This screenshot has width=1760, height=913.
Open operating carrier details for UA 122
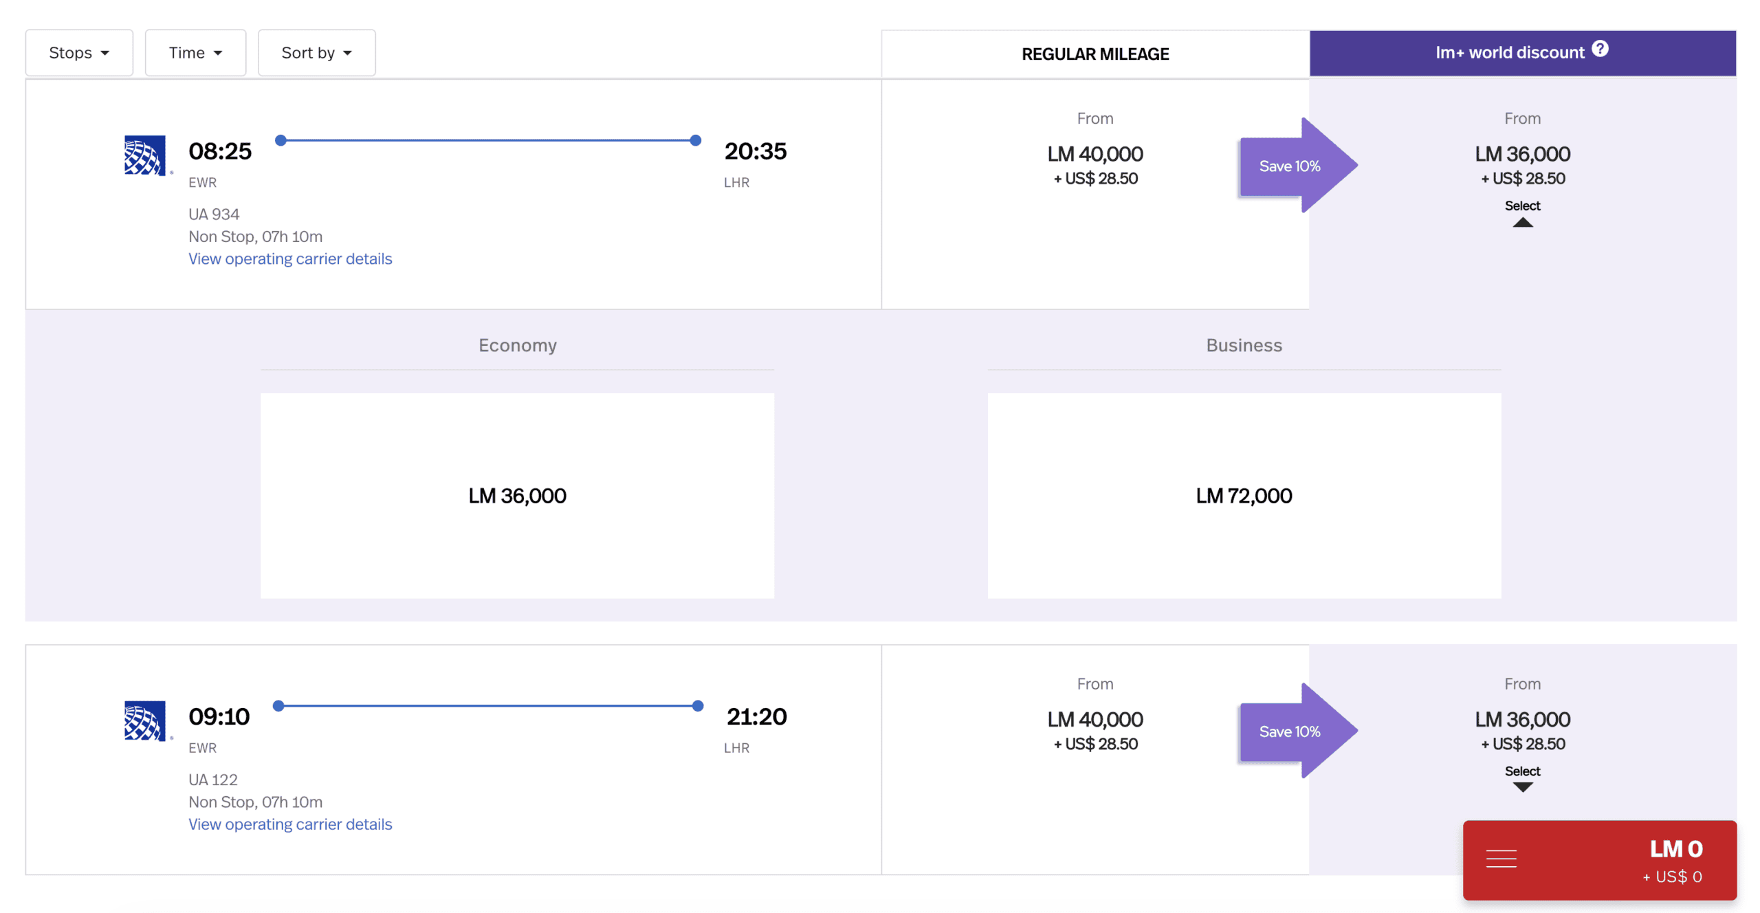click(x=290, y=824)
